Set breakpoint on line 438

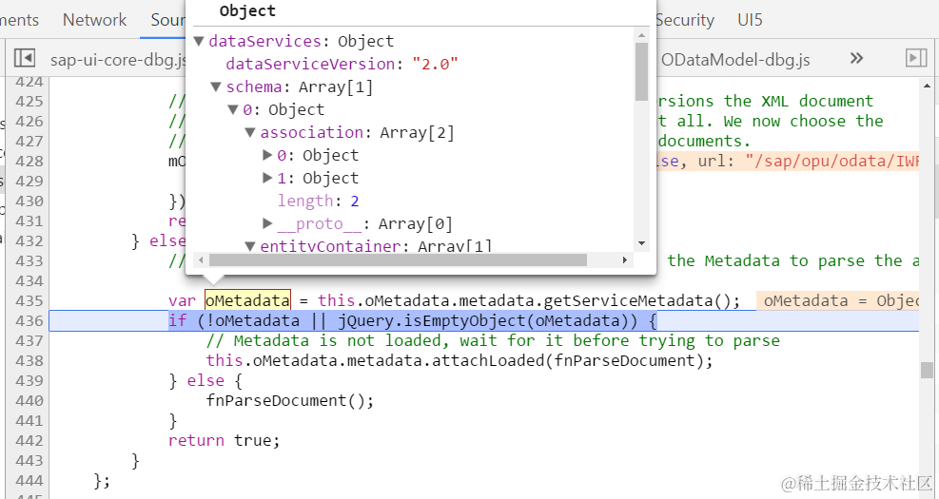[x=29, y=361]
